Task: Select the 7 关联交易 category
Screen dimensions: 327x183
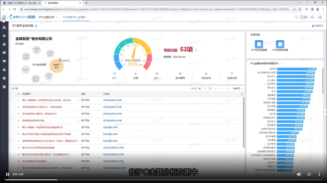Action: (232, 76)
